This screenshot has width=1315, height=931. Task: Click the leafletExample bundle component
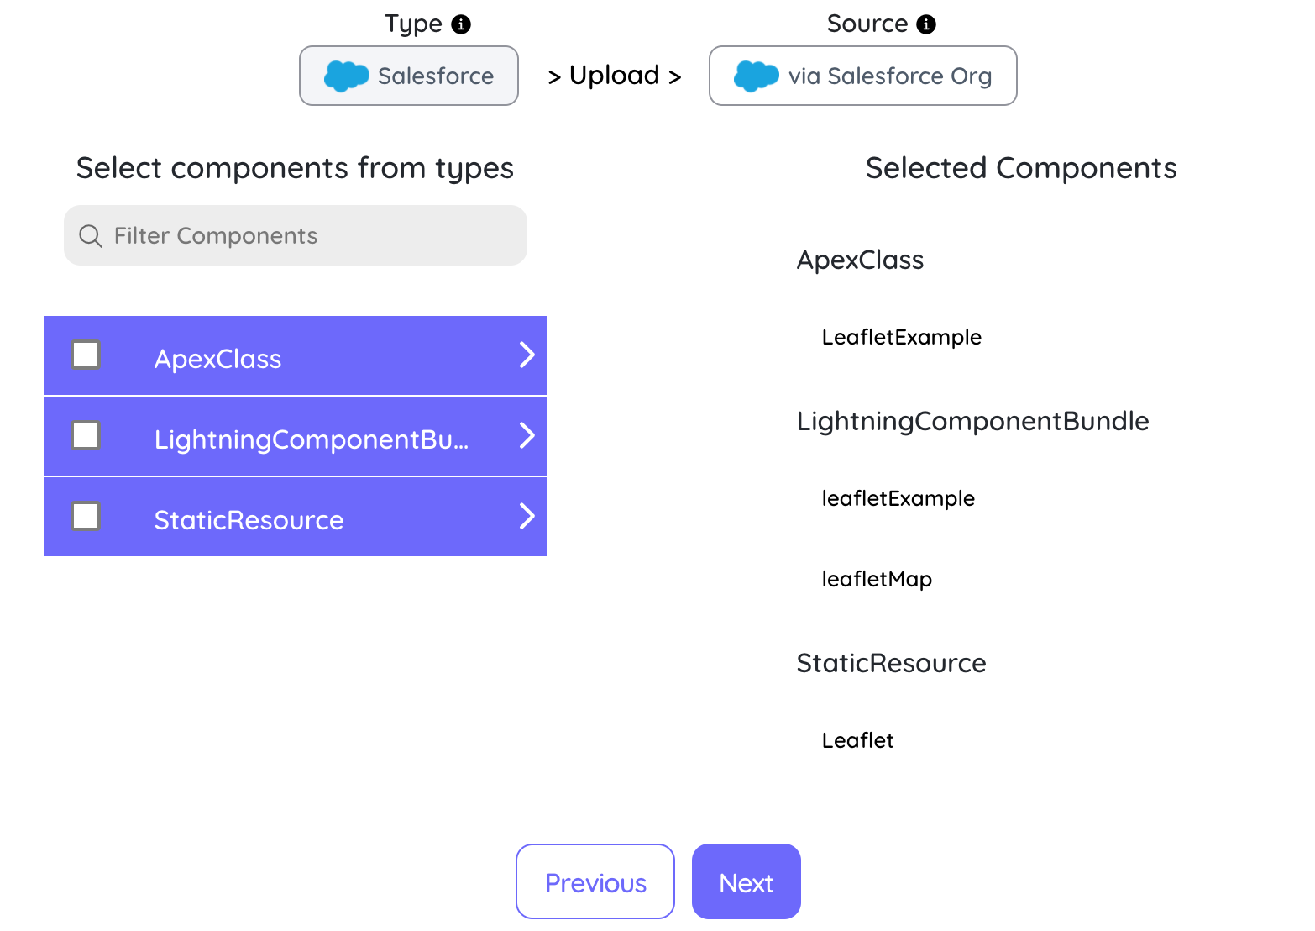[x=898, y=499]
